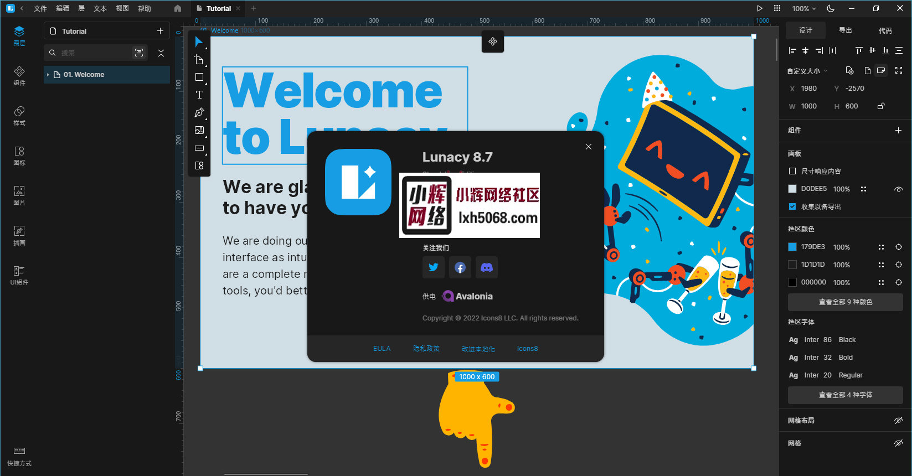Go to the Home tab icon
912x476 pixels.
178,8
